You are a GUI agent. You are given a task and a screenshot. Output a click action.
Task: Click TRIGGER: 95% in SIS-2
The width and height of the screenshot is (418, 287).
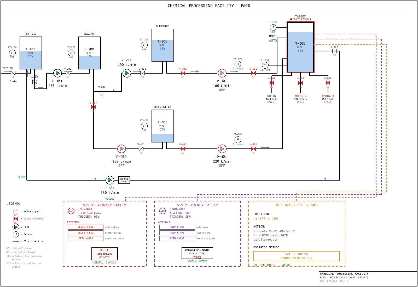180,217
